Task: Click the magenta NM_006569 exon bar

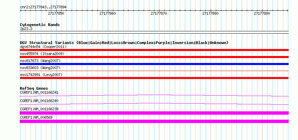Action: click(154, 121)
